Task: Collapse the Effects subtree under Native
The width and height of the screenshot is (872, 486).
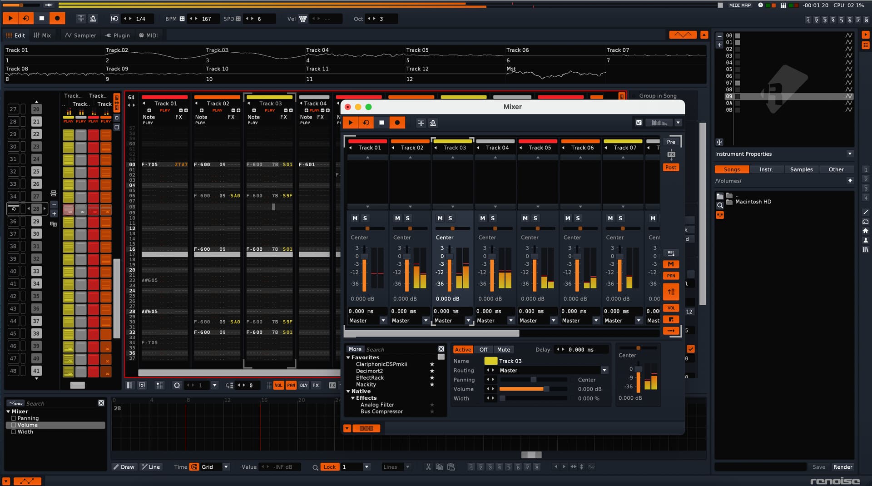Action: [353, 398]
